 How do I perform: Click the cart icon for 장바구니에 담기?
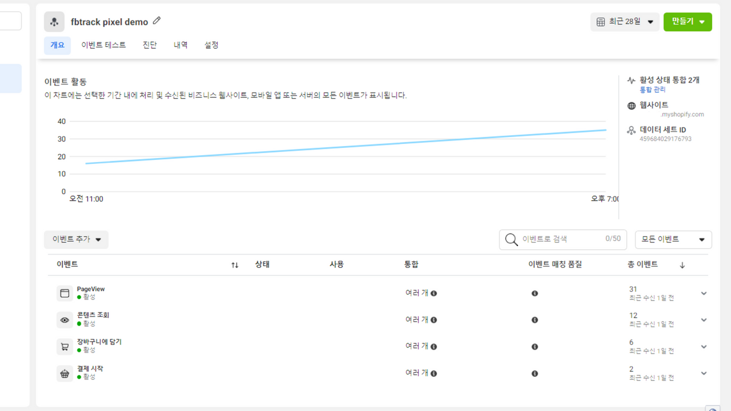(65, 347)
